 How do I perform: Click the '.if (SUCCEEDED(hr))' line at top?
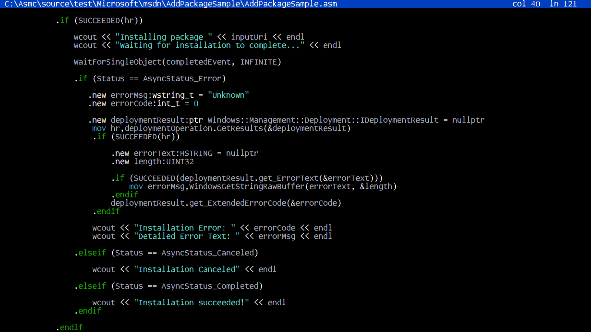(x=99, y=21)
